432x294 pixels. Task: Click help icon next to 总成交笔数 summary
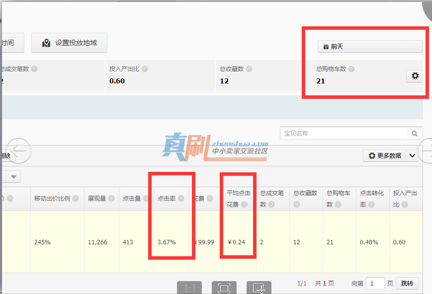[x=34, y=69]
